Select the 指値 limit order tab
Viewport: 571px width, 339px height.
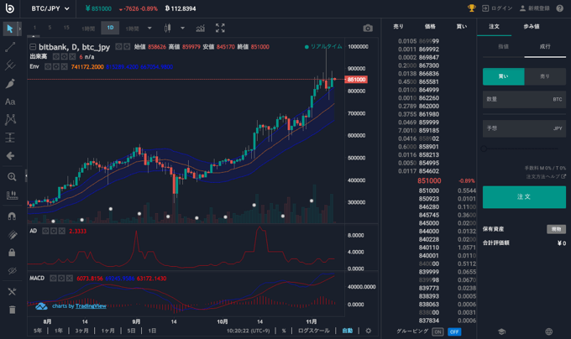(x=503, y=47)
